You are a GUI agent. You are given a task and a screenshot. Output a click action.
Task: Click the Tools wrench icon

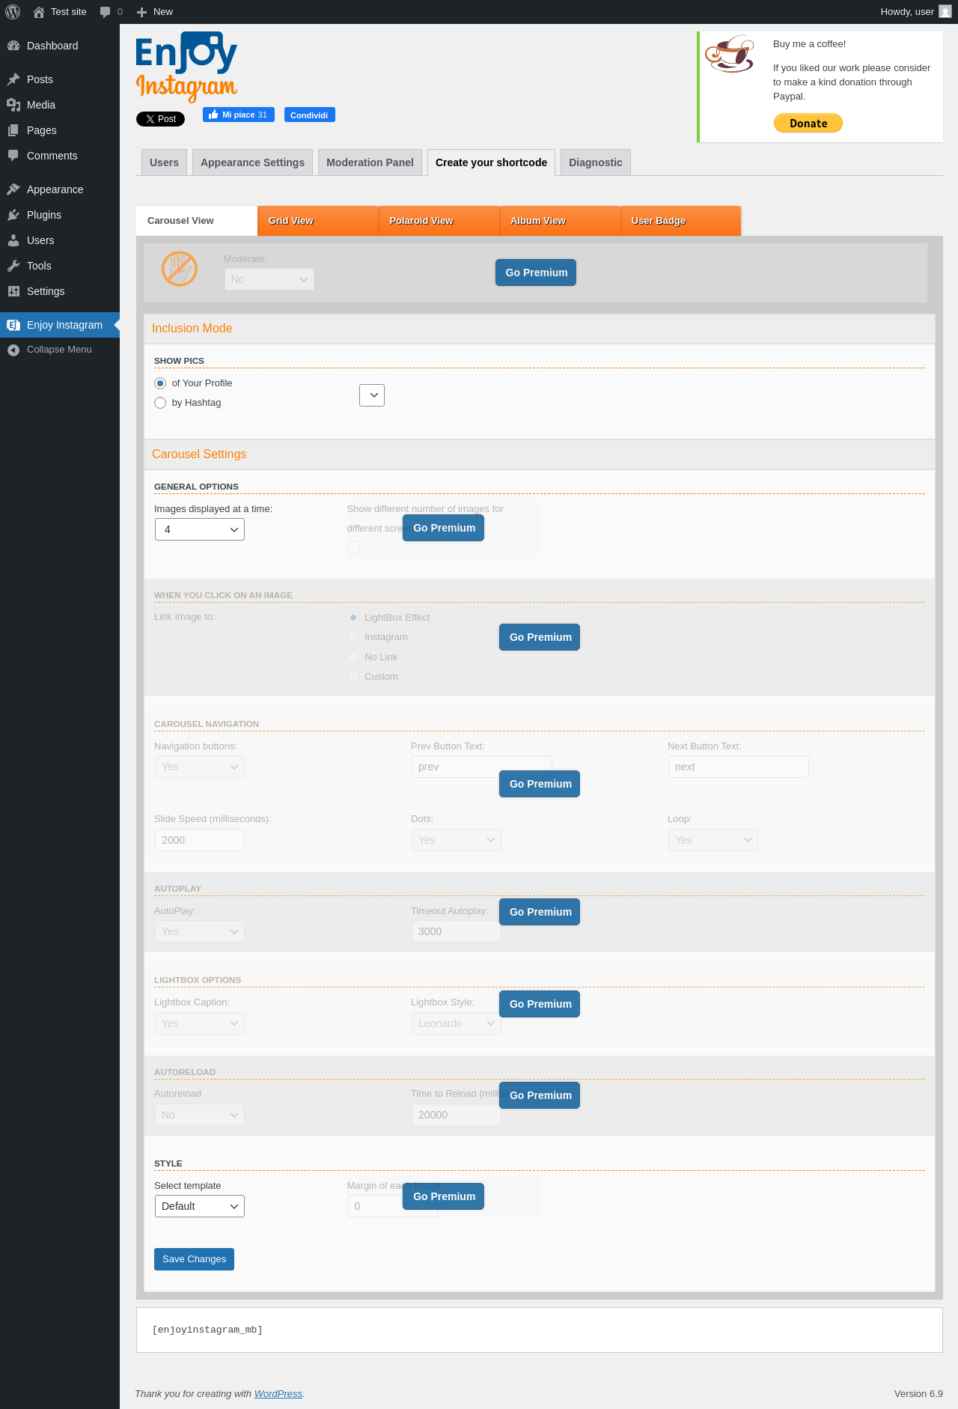tap(13, 266)
